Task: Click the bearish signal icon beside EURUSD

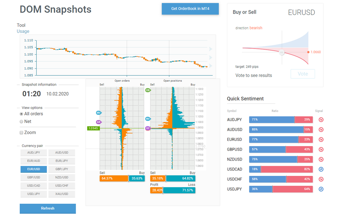Action: pyautogui.click(x=321, y=139)
